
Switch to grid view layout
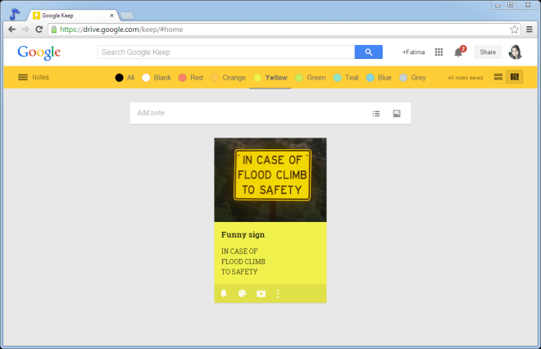tap(515, 77)
